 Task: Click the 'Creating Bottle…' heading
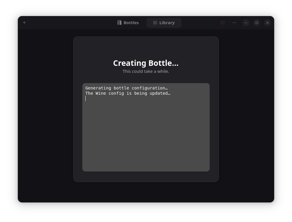(x=146, y=63)
